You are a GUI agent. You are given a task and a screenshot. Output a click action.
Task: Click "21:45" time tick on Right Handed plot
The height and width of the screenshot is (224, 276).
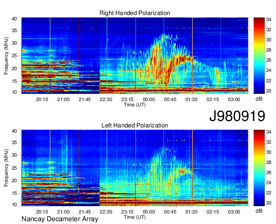(x=85, y=99)
